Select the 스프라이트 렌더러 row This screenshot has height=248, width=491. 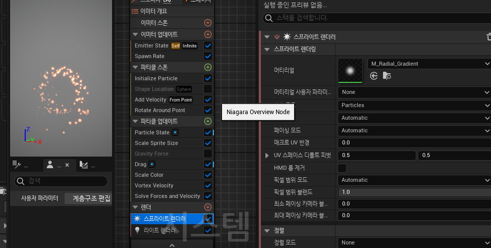[x=172, y=219]
